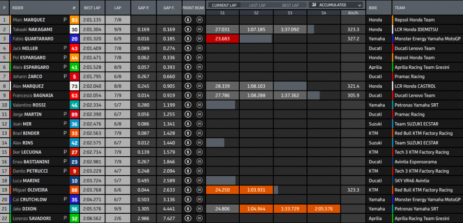The width and height of the screenshot is (463, 223).
Task: Click Jake Dixon's front tyre S icon
Action: coord(188,209)
